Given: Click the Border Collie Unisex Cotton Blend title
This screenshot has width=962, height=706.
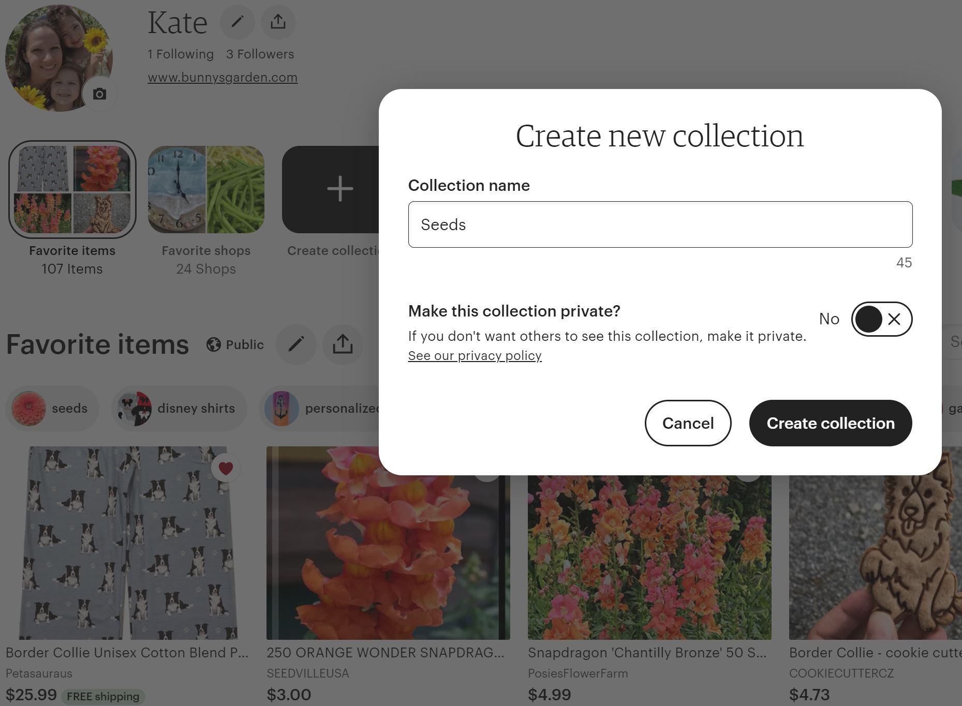Looking at the screenshot, I should click(x=127, y=653).
